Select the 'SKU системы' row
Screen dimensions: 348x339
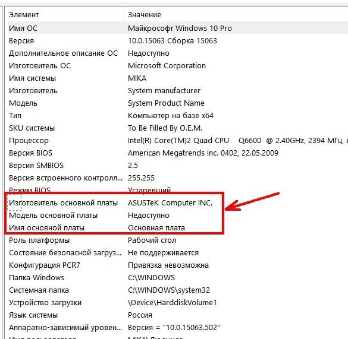pyautogui.click(x=177, y=128)
